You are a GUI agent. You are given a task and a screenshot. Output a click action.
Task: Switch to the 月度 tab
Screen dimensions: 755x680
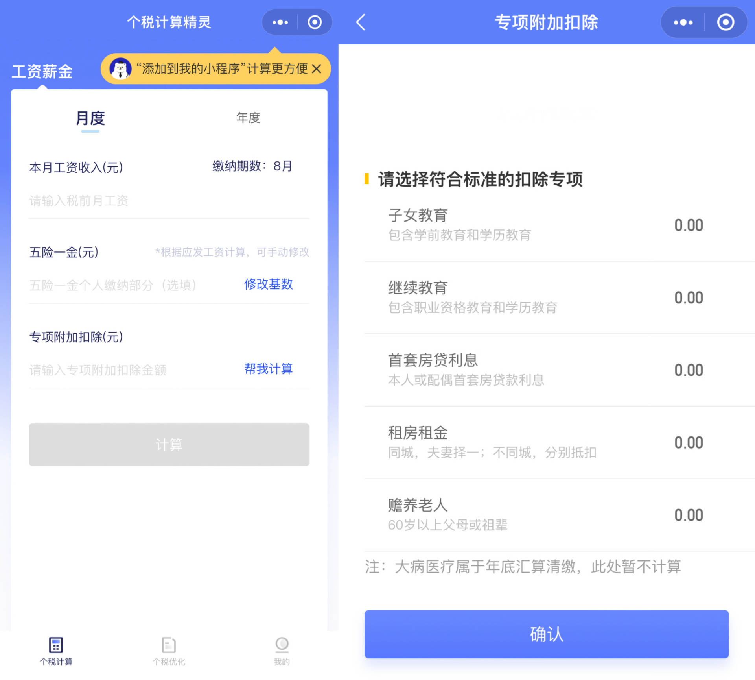coord(90,118)
